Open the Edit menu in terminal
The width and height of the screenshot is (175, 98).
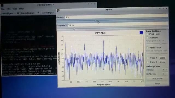8,9
